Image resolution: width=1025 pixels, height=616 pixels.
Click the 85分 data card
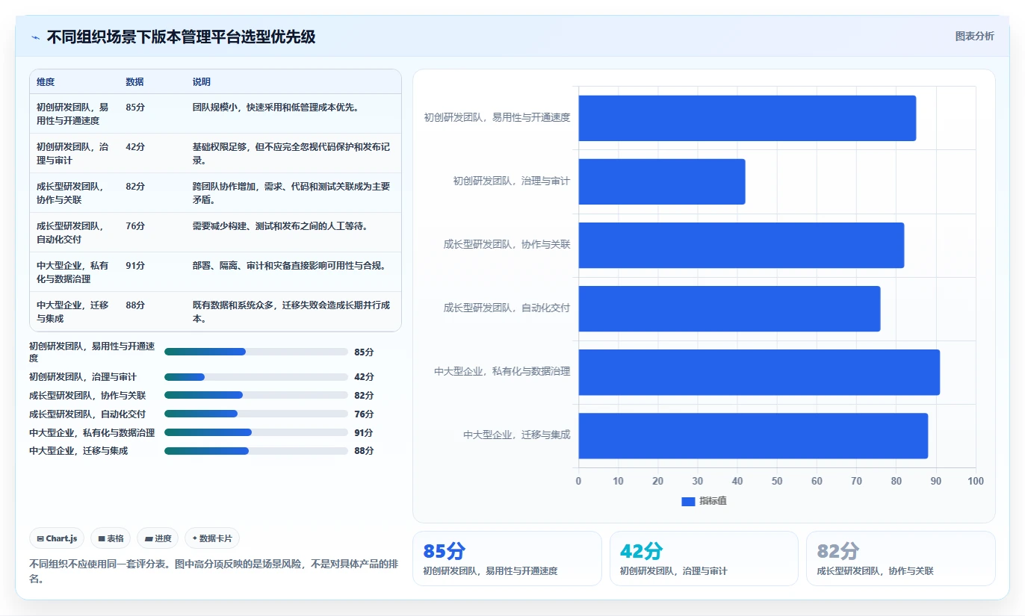[507, 559]
